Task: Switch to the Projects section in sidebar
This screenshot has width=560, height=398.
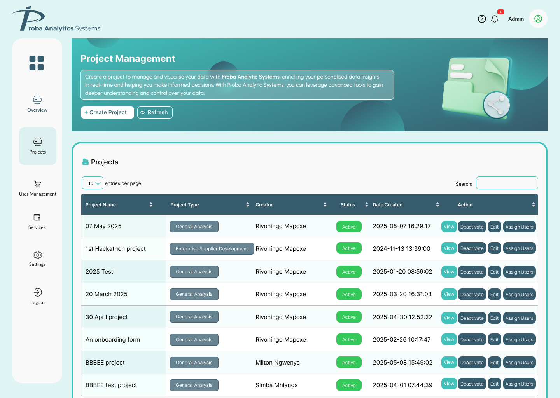Action: [37, 146]
